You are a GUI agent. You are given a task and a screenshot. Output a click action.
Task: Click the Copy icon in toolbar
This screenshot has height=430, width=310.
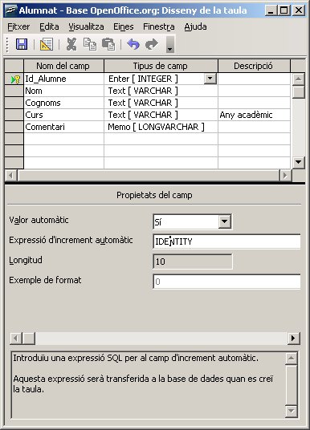point(90,44)
